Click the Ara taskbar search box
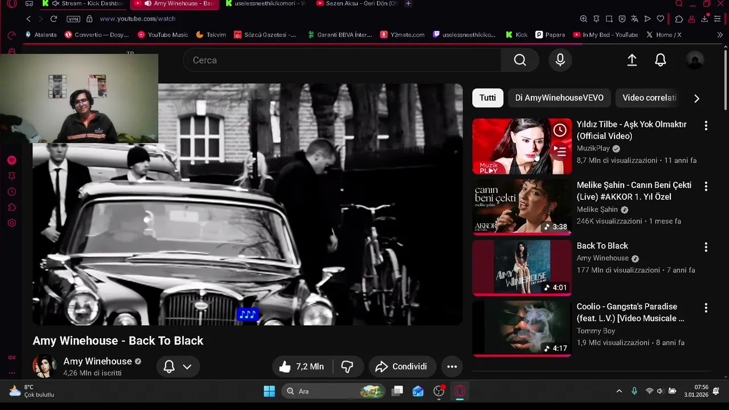 (x=333, y=391)
